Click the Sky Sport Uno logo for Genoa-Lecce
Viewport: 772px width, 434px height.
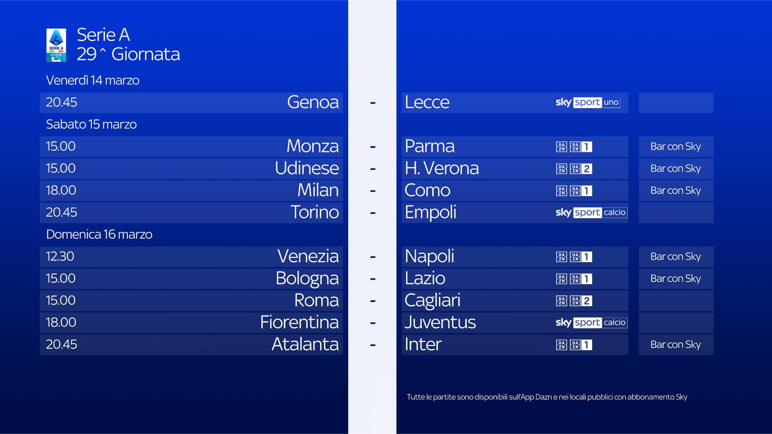(x=587, y=102)
